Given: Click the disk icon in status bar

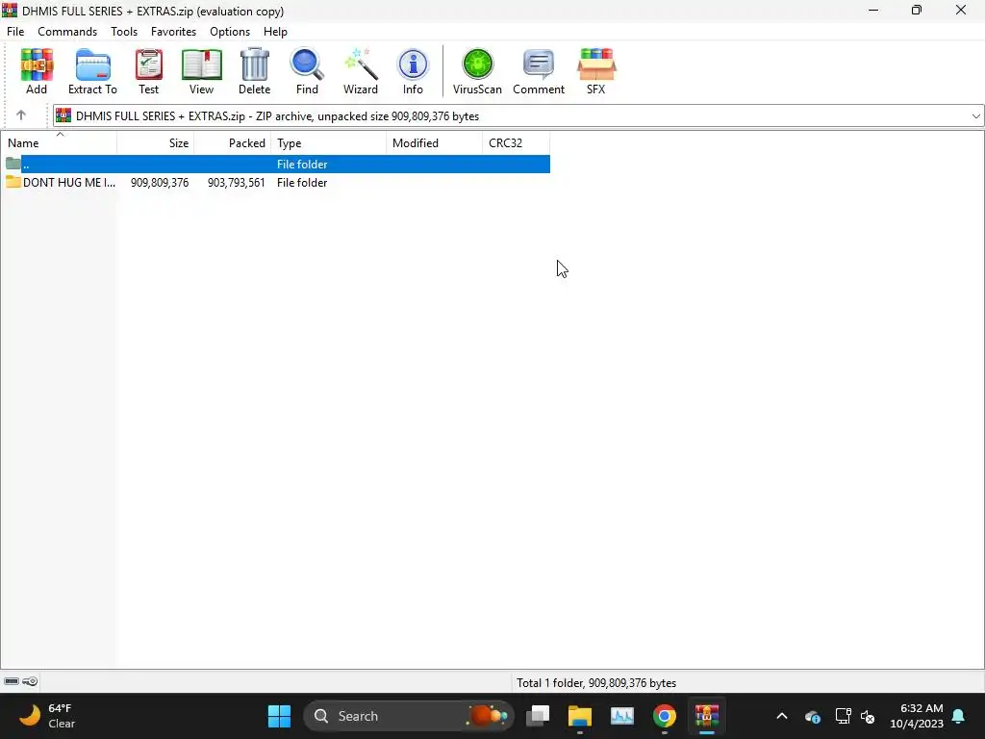Looking at the screenshot, I should click(12, 682).
